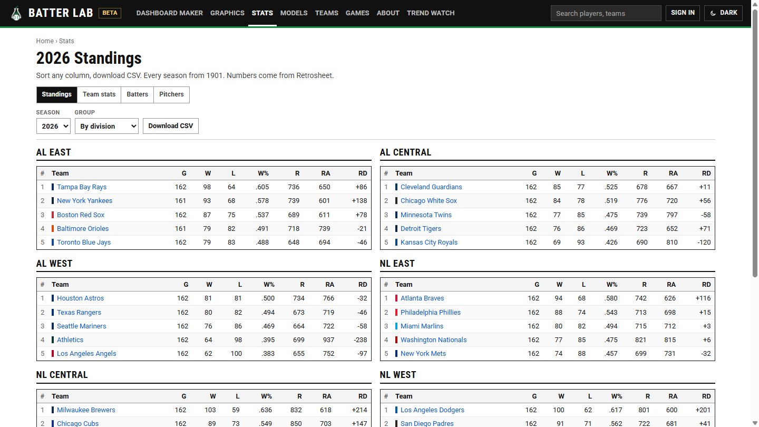759x427 pixels.
Task: Open the Kansas City Royals link
Action: [429, 242]
